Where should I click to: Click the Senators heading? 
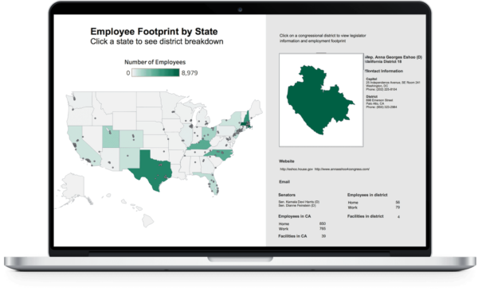coord(287,195)
